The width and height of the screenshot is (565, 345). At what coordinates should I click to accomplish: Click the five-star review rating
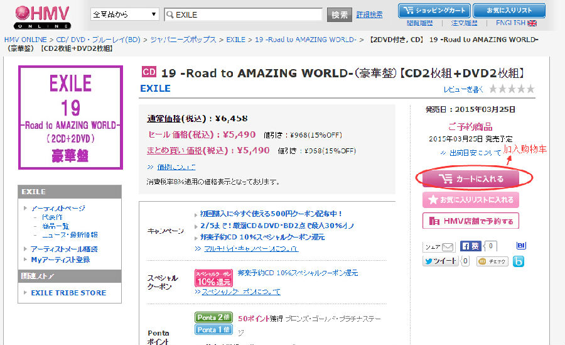pos(512,89)
